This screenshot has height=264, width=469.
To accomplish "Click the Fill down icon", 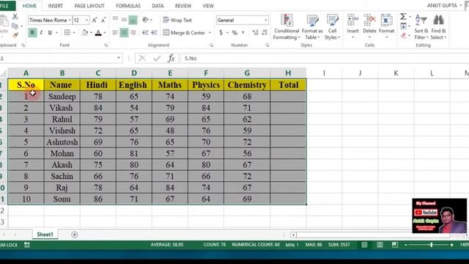I will [404, 26].
